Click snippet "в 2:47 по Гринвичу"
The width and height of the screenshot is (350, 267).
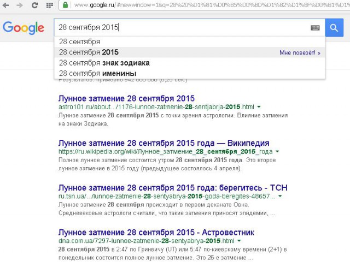click(x=137, y=250)
